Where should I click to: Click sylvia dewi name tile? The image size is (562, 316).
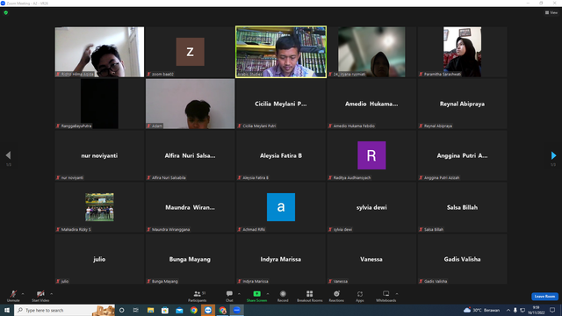tap(371, 207)
